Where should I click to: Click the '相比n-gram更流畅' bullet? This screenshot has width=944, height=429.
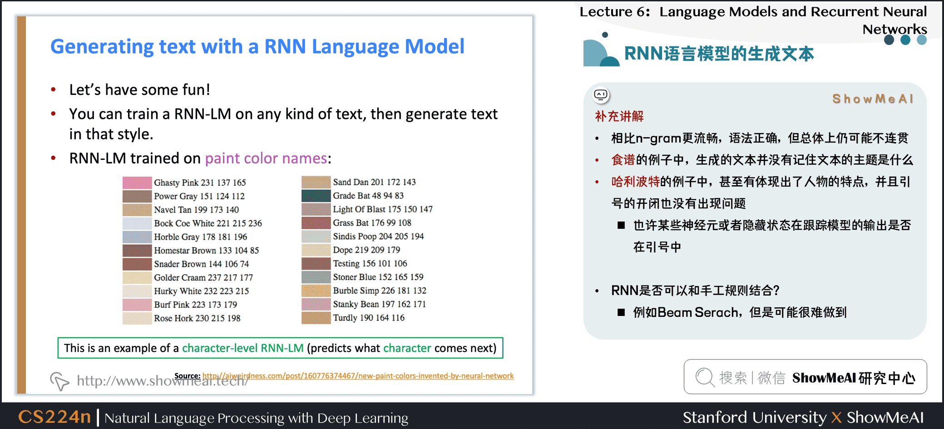(760, 138)
